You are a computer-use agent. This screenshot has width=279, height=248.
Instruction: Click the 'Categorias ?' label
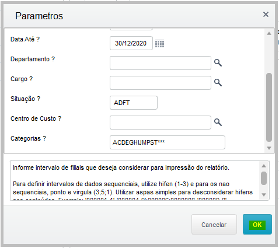coord(29,138)
